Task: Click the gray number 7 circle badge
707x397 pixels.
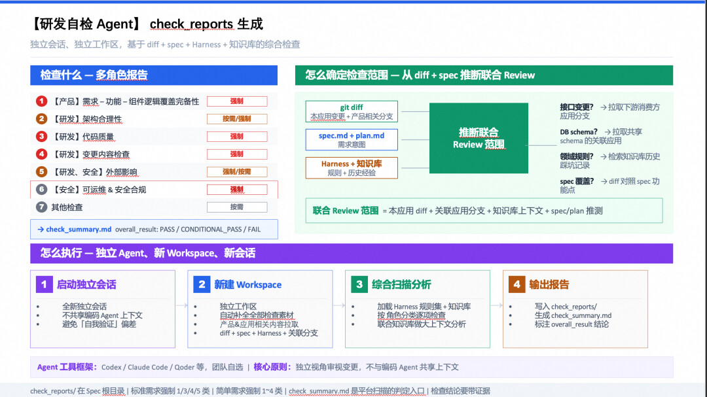Action: [41, 207]
